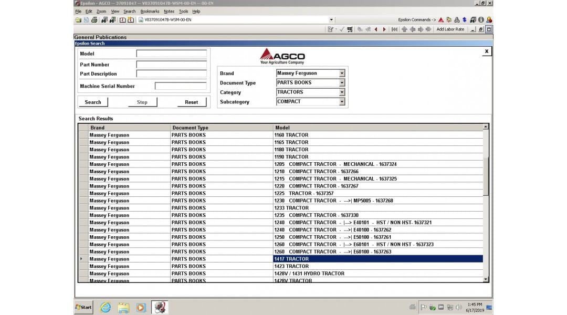Viewport: 567px width, 315px height.
Task: Click the results scrollbar up arrow
Action: 486,127
